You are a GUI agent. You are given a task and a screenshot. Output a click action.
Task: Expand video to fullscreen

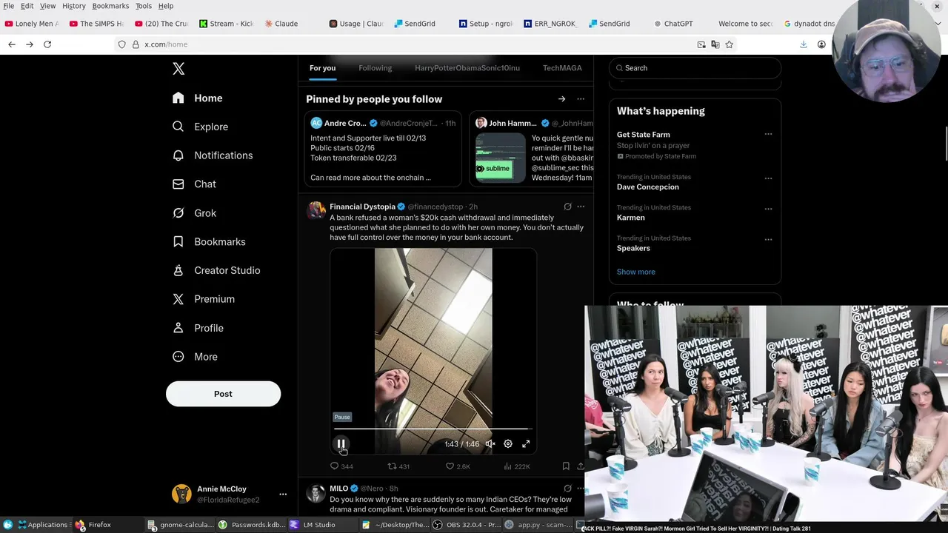[x=526, y=444]
